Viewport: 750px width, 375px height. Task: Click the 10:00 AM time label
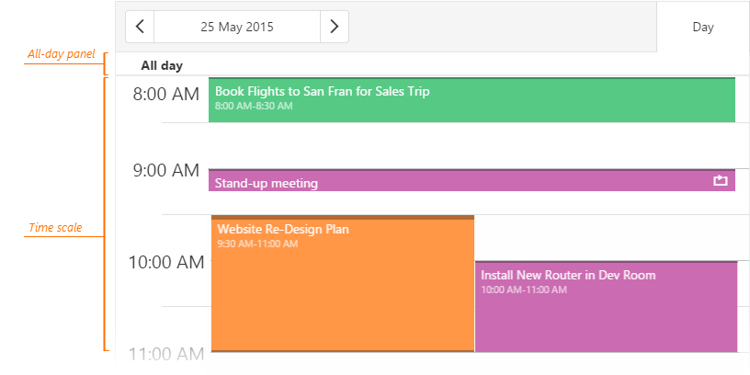coord(165,262)
